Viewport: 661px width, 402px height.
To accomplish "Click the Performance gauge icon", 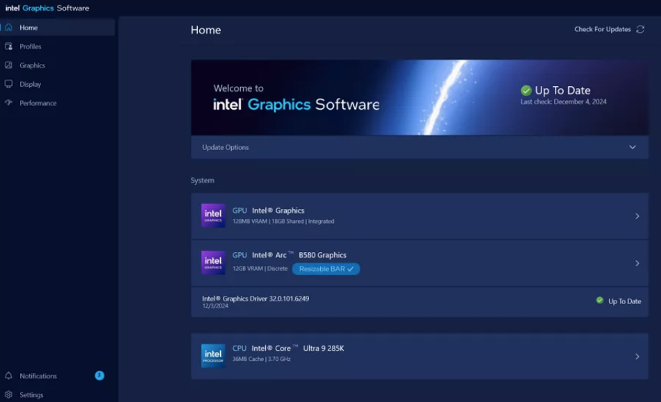I will [8, 103].
